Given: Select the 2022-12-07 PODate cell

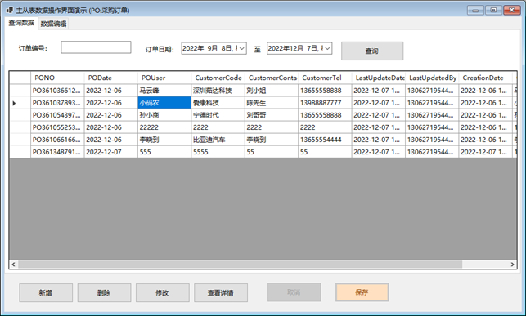Looking at the screenshot, I should pyautogui.click(x=111, y=152).
